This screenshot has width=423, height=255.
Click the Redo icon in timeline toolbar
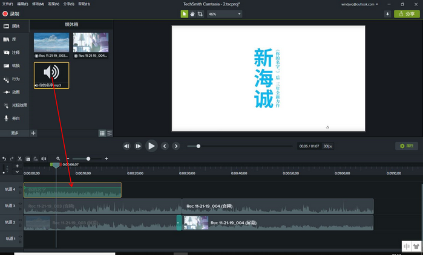(11, 159)
